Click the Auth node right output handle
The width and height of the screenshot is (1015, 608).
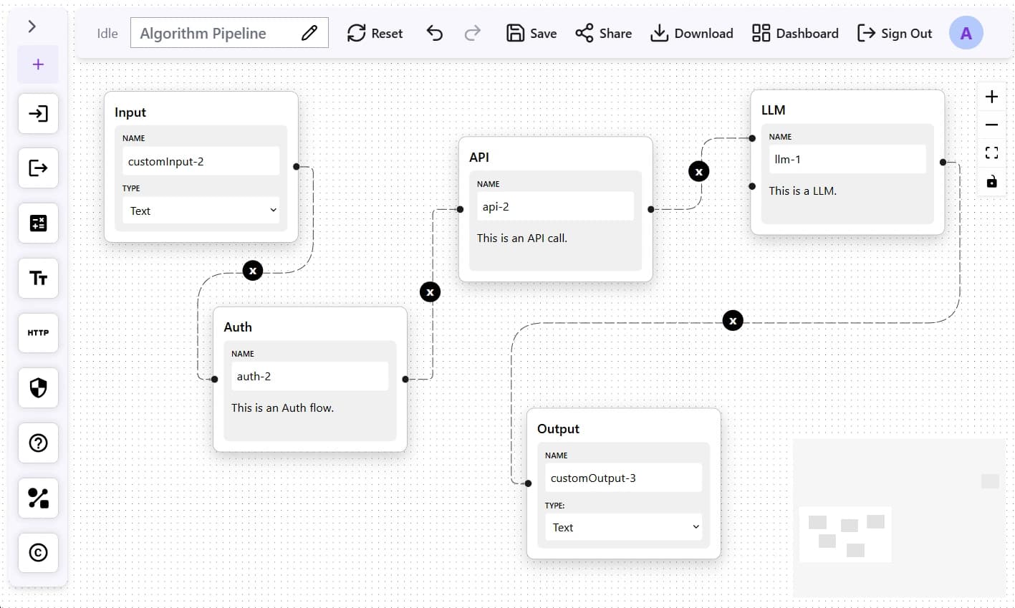[405, 379]
